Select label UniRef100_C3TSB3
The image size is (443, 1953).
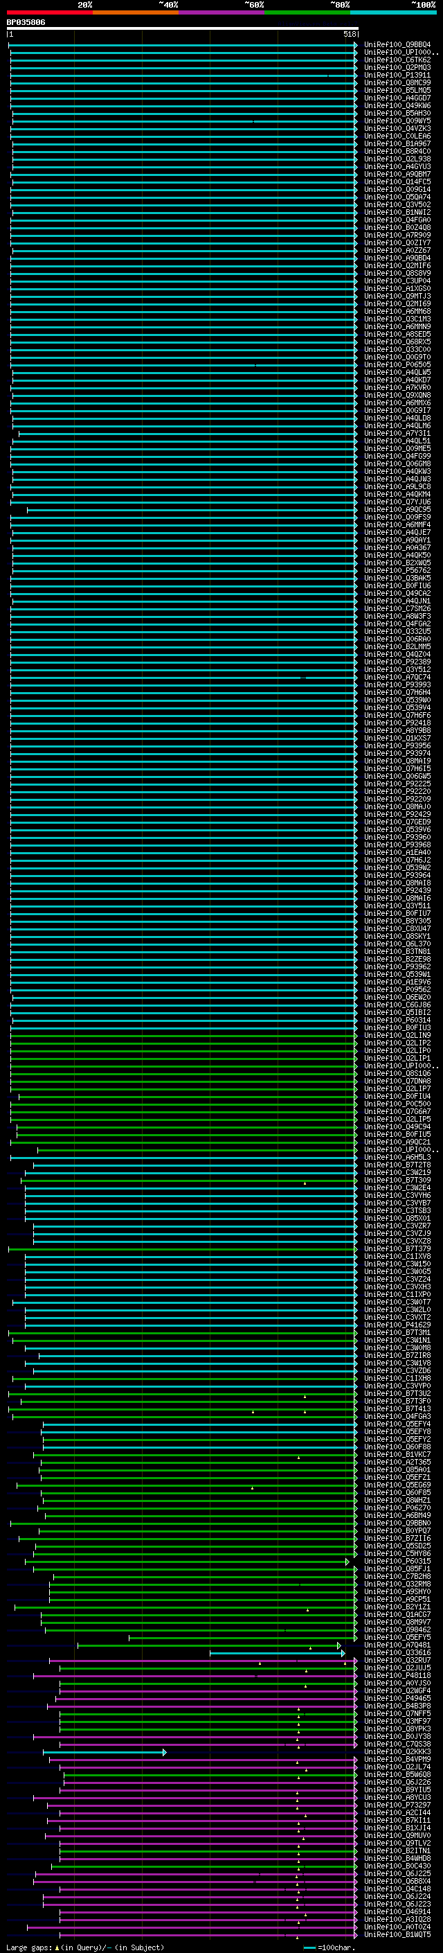point(397,1211)
